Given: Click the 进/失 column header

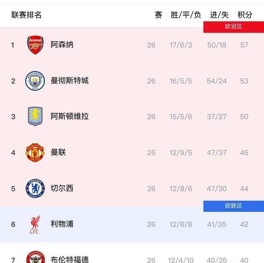Looking at the screenshot, I should [219, 15].
